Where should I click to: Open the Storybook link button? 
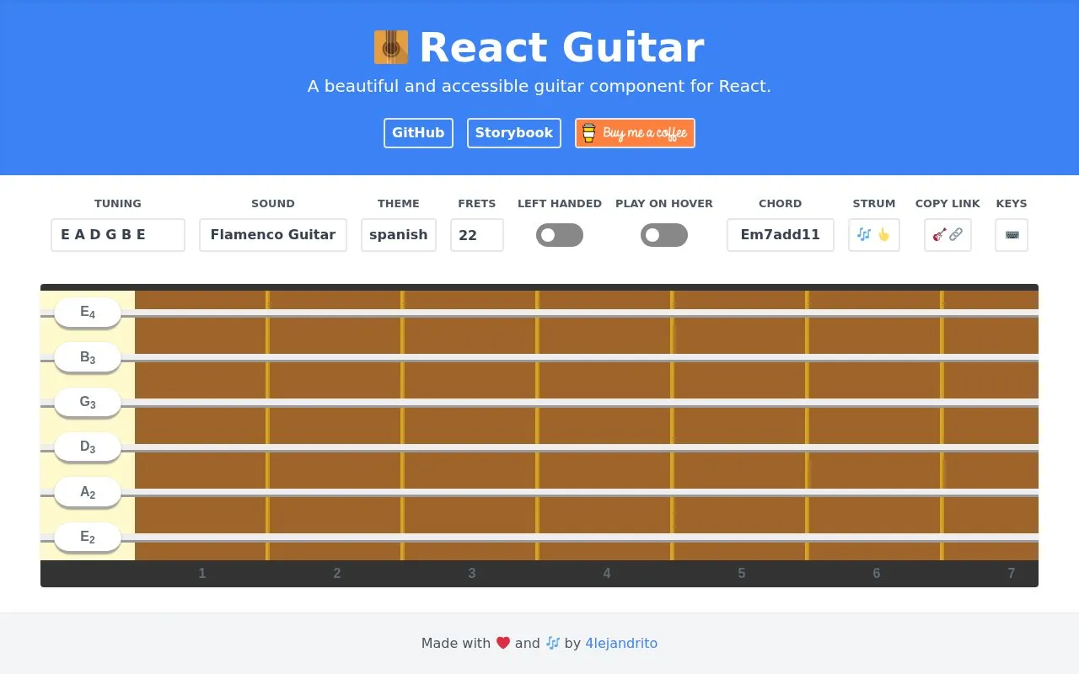tap(514, 133)
